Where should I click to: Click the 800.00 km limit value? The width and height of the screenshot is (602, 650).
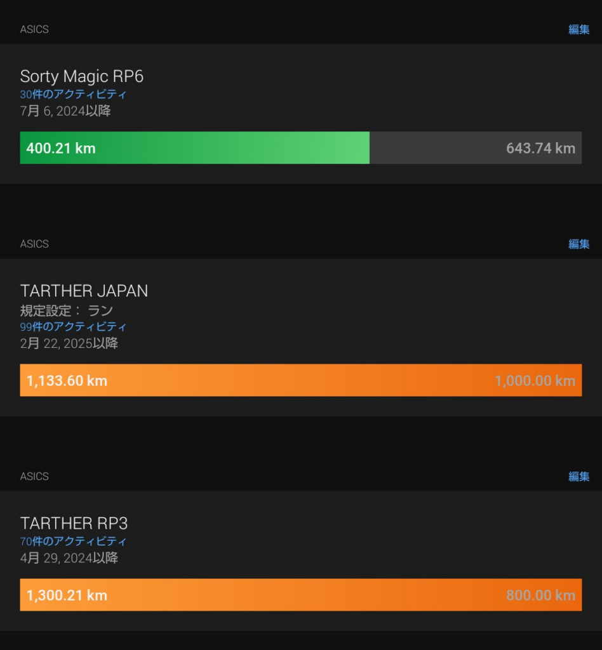pyautogui.click(x=540, y=595)
